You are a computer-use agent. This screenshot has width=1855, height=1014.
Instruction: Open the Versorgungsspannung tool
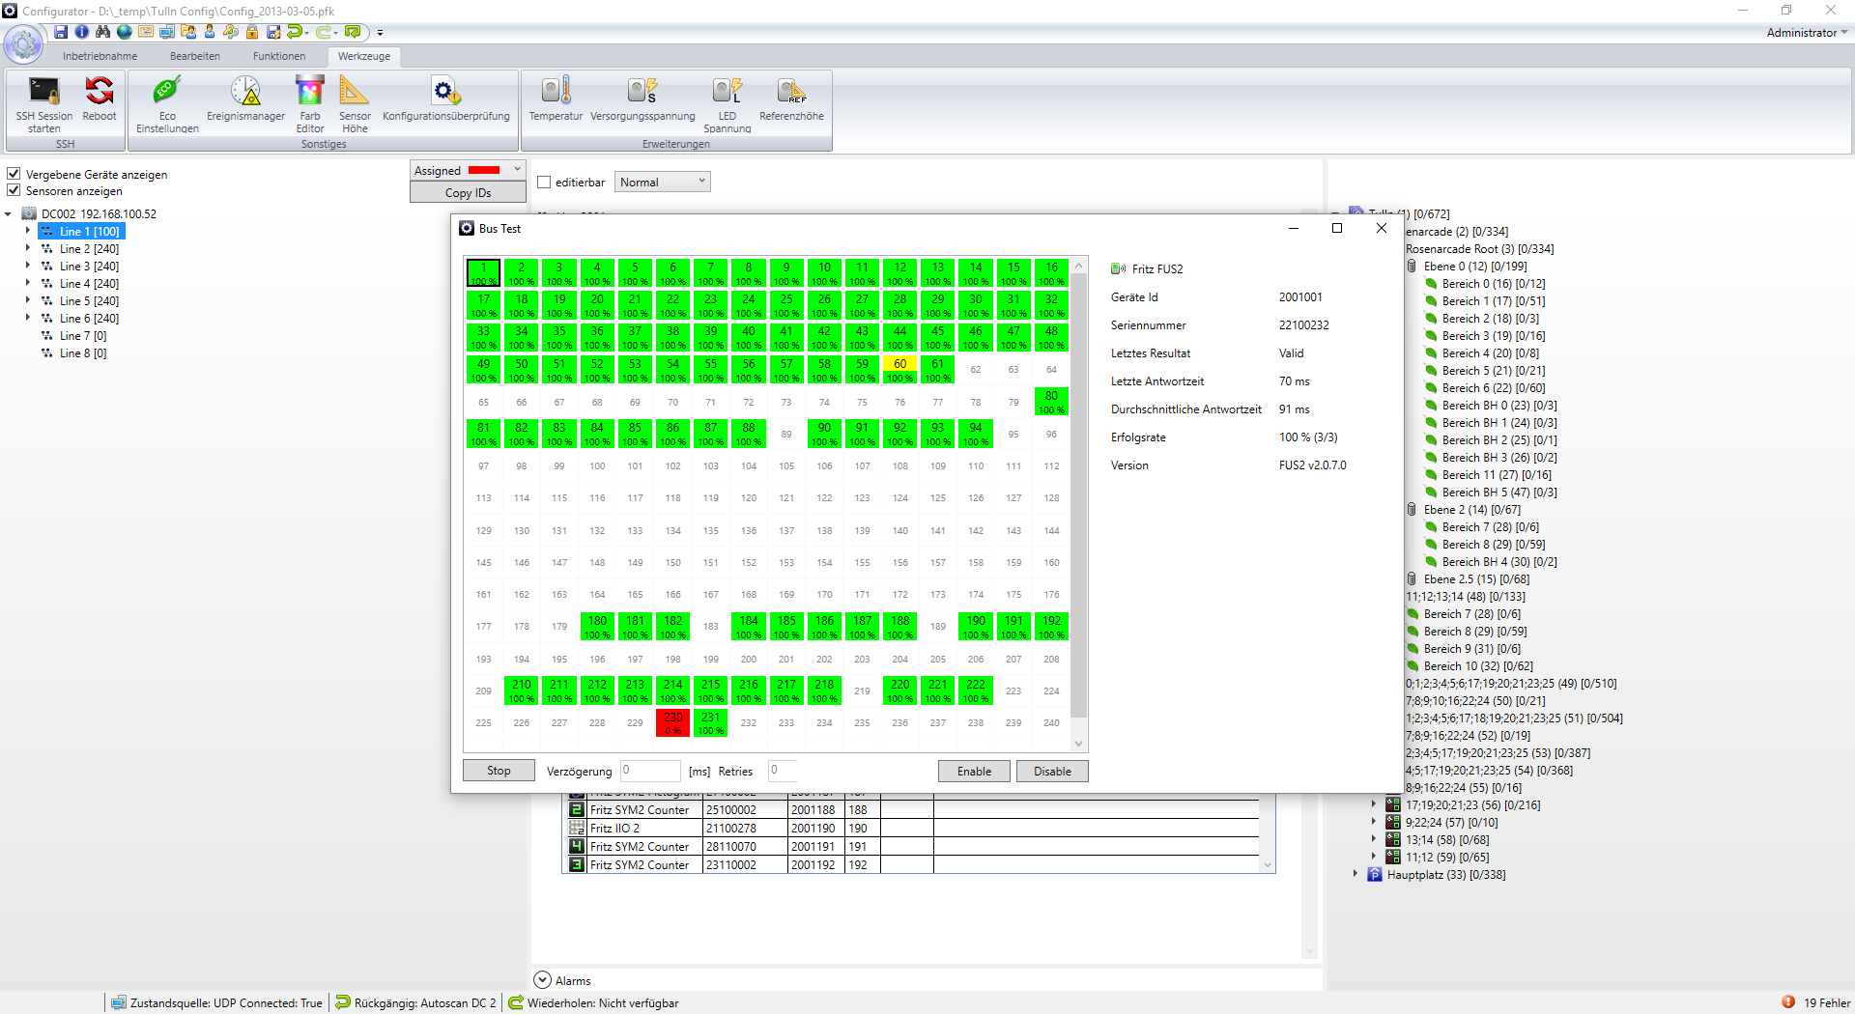click(x=642, y=99)
